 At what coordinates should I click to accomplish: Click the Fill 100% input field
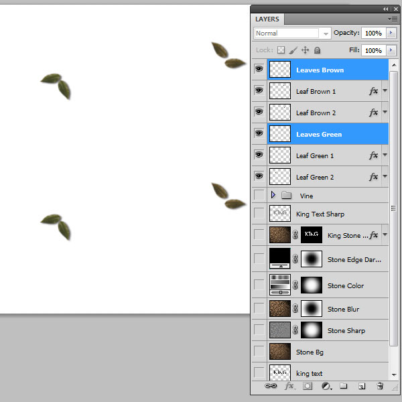(374, 50)
